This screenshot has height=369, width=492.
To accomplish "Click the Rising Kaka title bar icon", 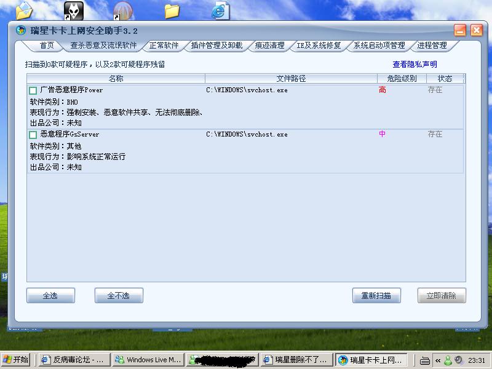I will pyautogui.click(x=21, y=30).
